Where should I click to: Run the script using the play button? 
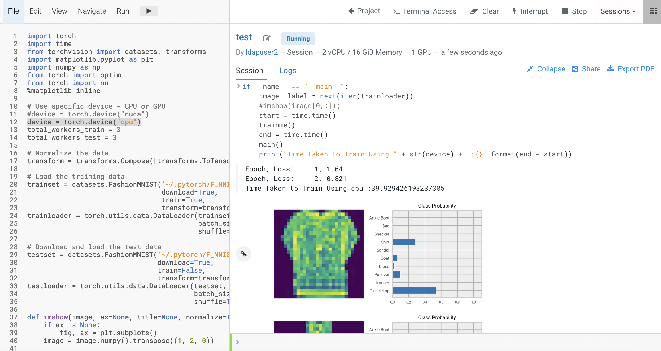coord(149,11)
